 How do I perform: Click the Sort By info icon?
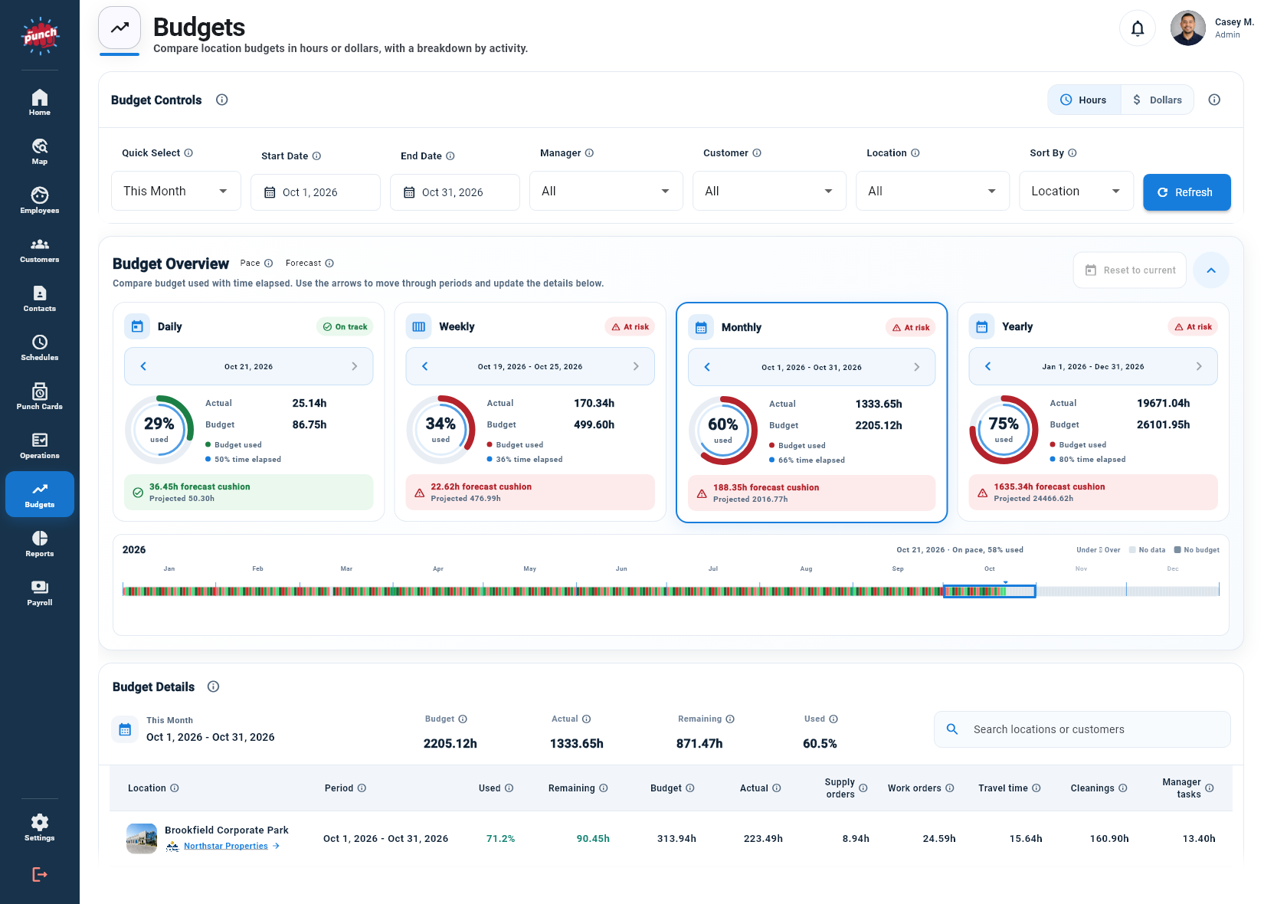(x=1072, y=153)
